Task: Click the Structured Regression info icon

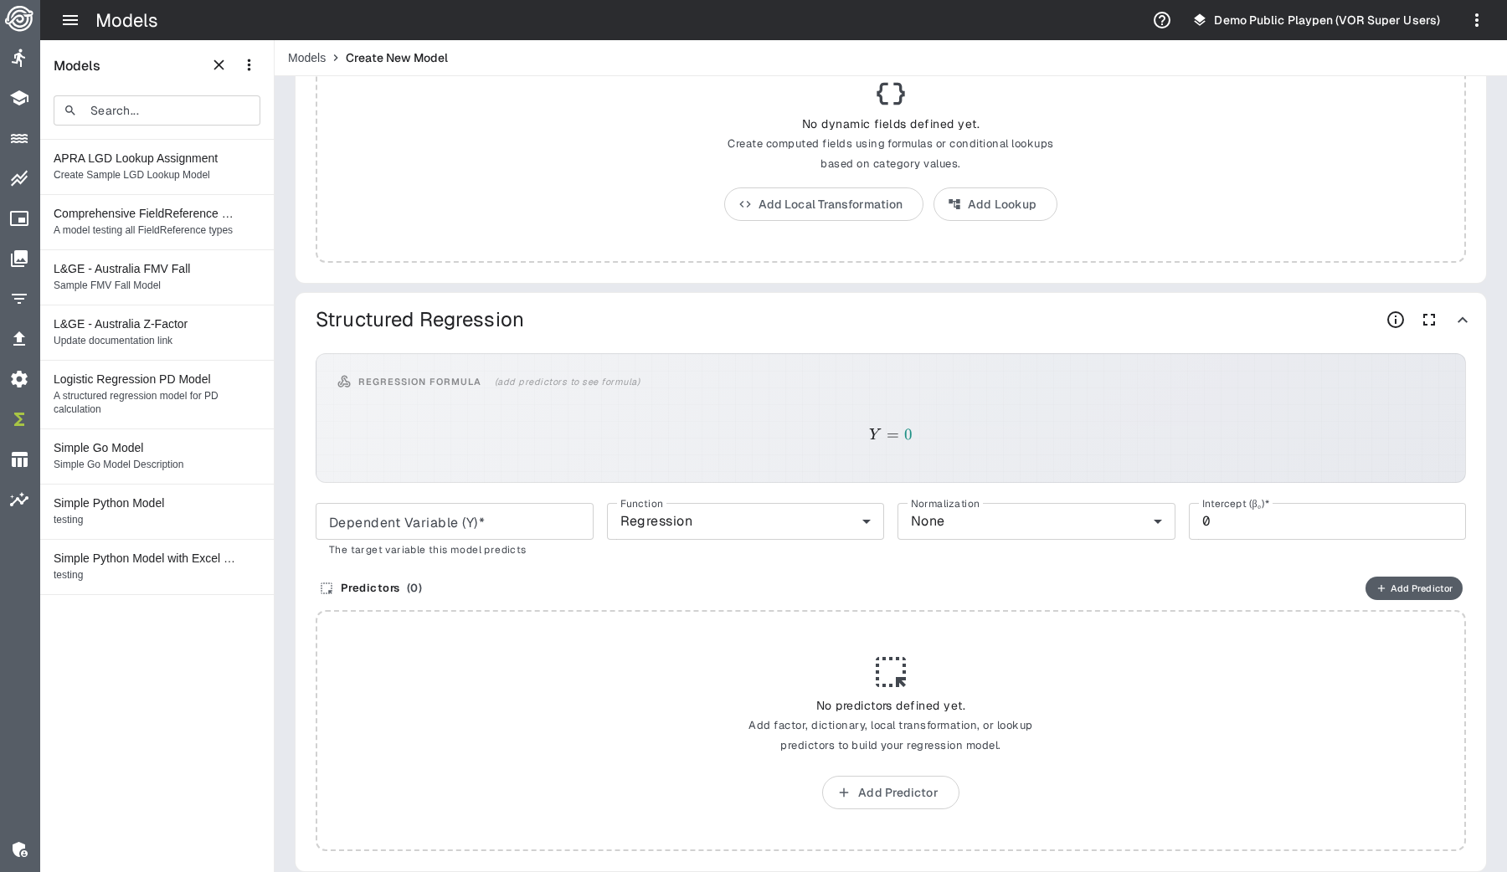Action: coord(1396,320)
